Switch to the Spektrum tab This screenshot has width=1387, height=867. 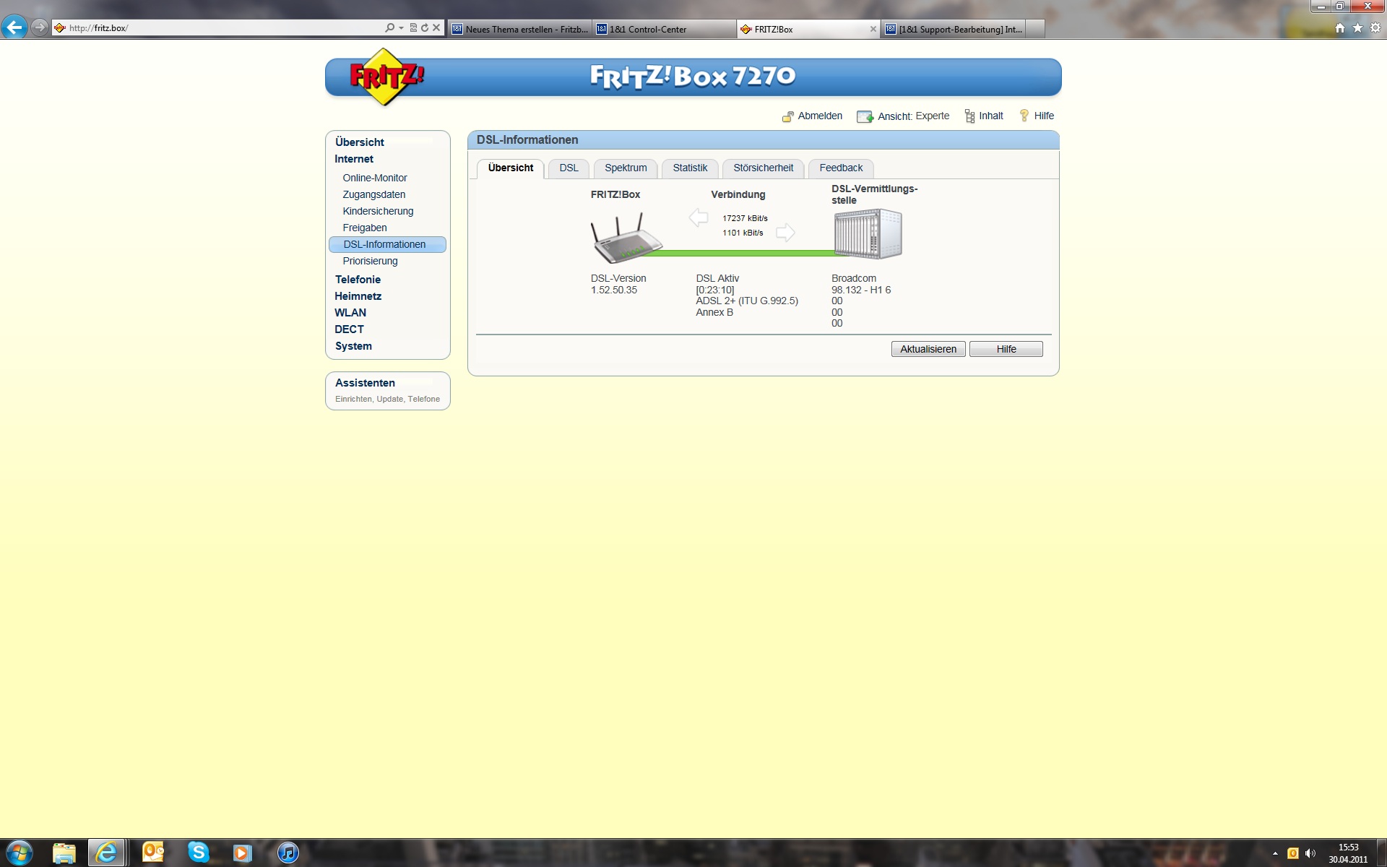(626, 168)
